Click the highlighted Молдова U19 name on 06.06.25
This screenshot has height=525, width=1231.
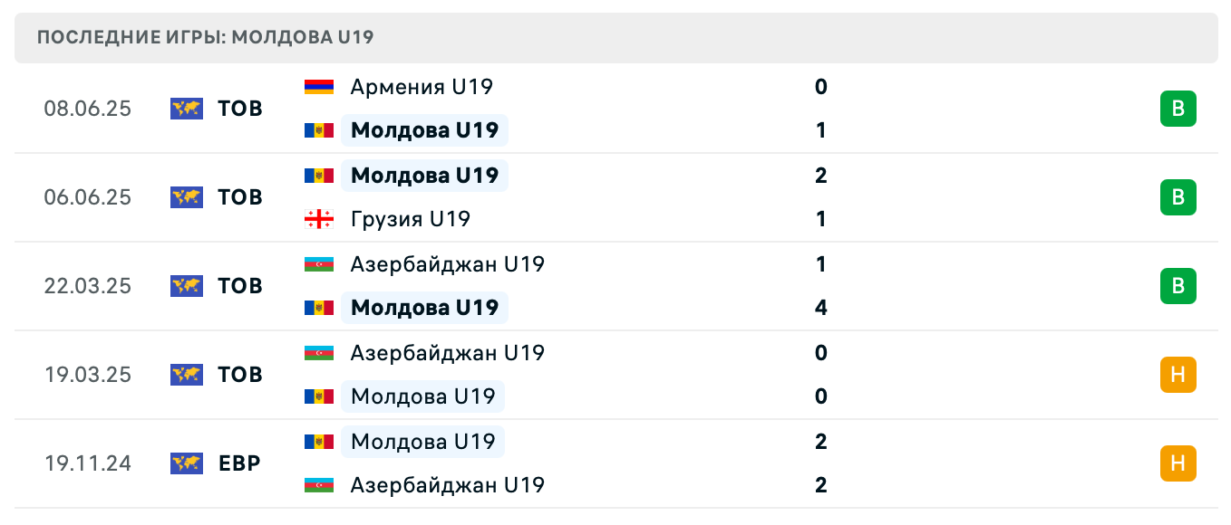[424, 176]
